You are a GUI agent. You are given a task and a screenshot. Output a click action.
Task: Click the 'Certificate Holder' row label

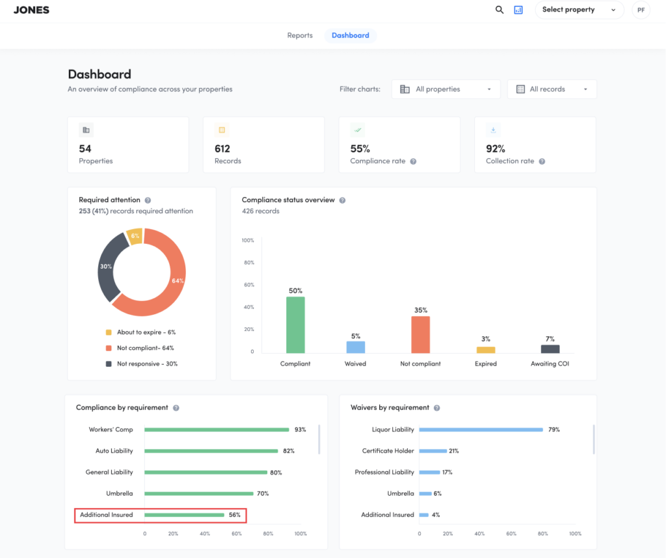388,451
